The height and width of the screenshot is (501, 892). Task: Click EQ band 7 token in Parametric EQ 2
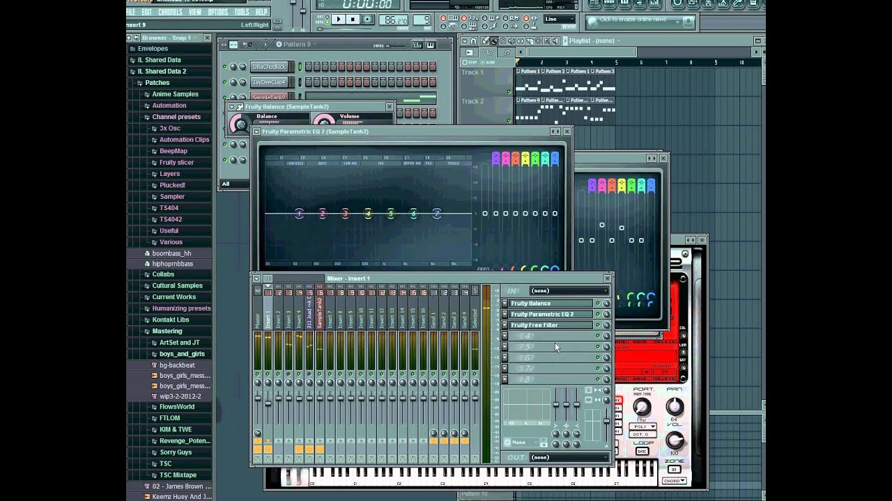436,214
